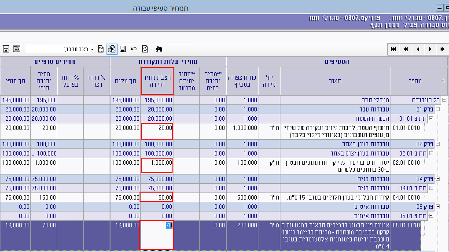This screenshot has height=252, width=449.
Task: Go to the previous record arrow
Action: [x=418, y=49]
